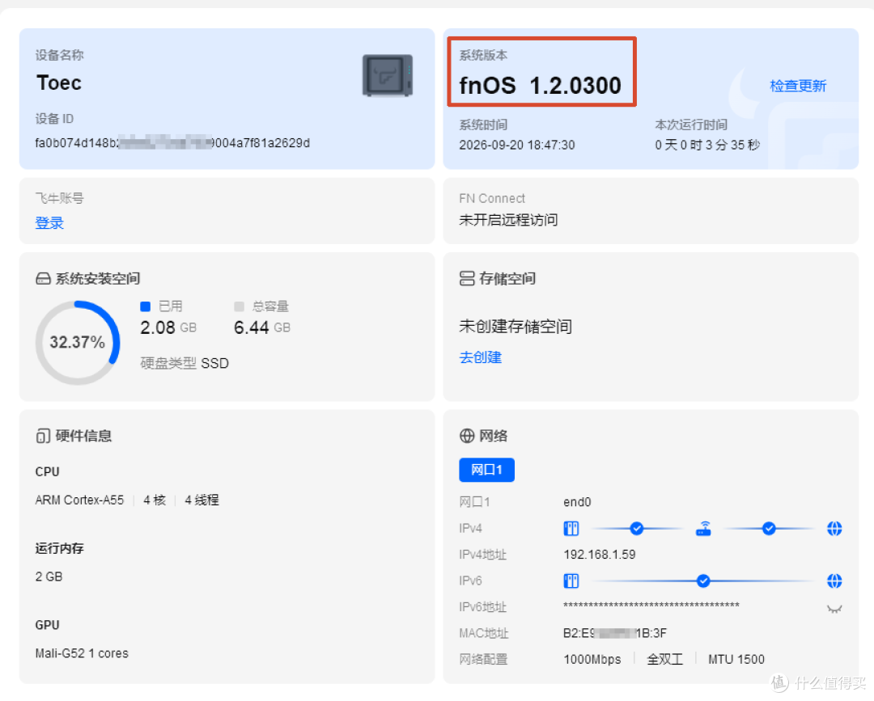874x701 pixels.
Task: Click the MAC address starting B2:E
Action: pos(615,633)
